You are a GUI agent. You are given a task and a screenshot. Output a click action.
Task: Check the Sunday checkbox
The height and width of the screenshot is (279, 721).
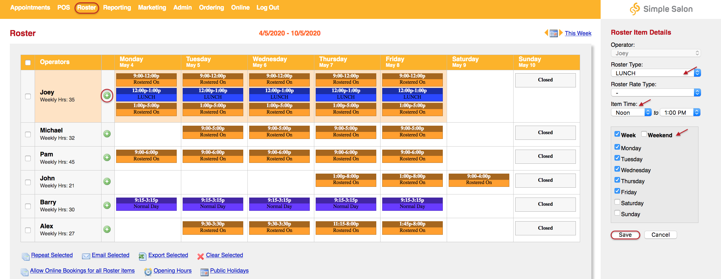[x=617, y=213]
